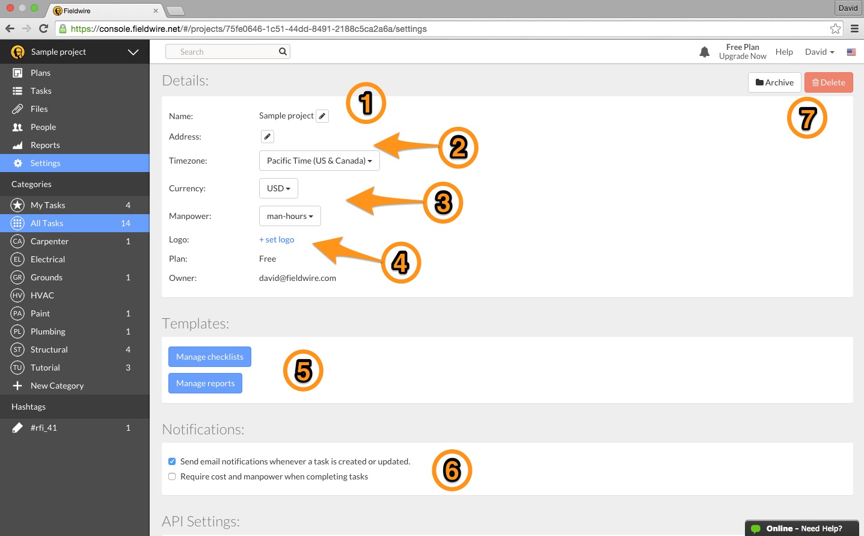Screen dimensions: 864x536
Task: Click the EL Electrical category badge
Action: pos(17,259)
